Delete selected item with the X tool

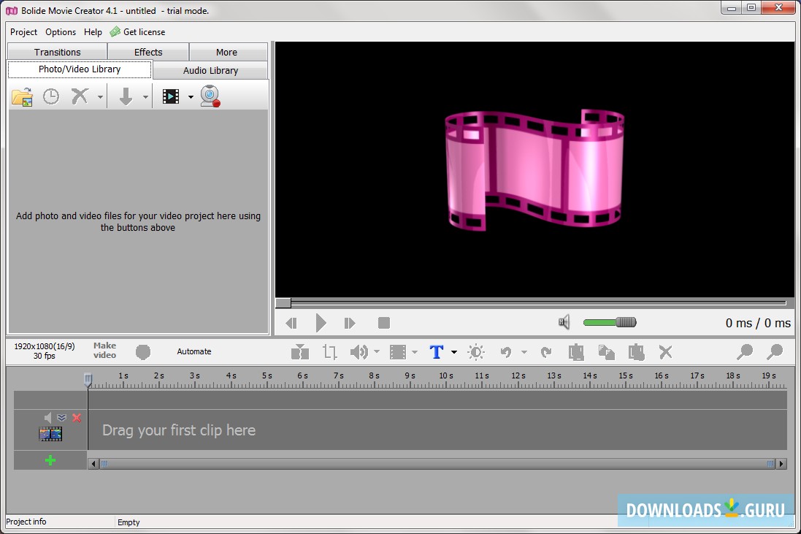(x=665, y=352)
